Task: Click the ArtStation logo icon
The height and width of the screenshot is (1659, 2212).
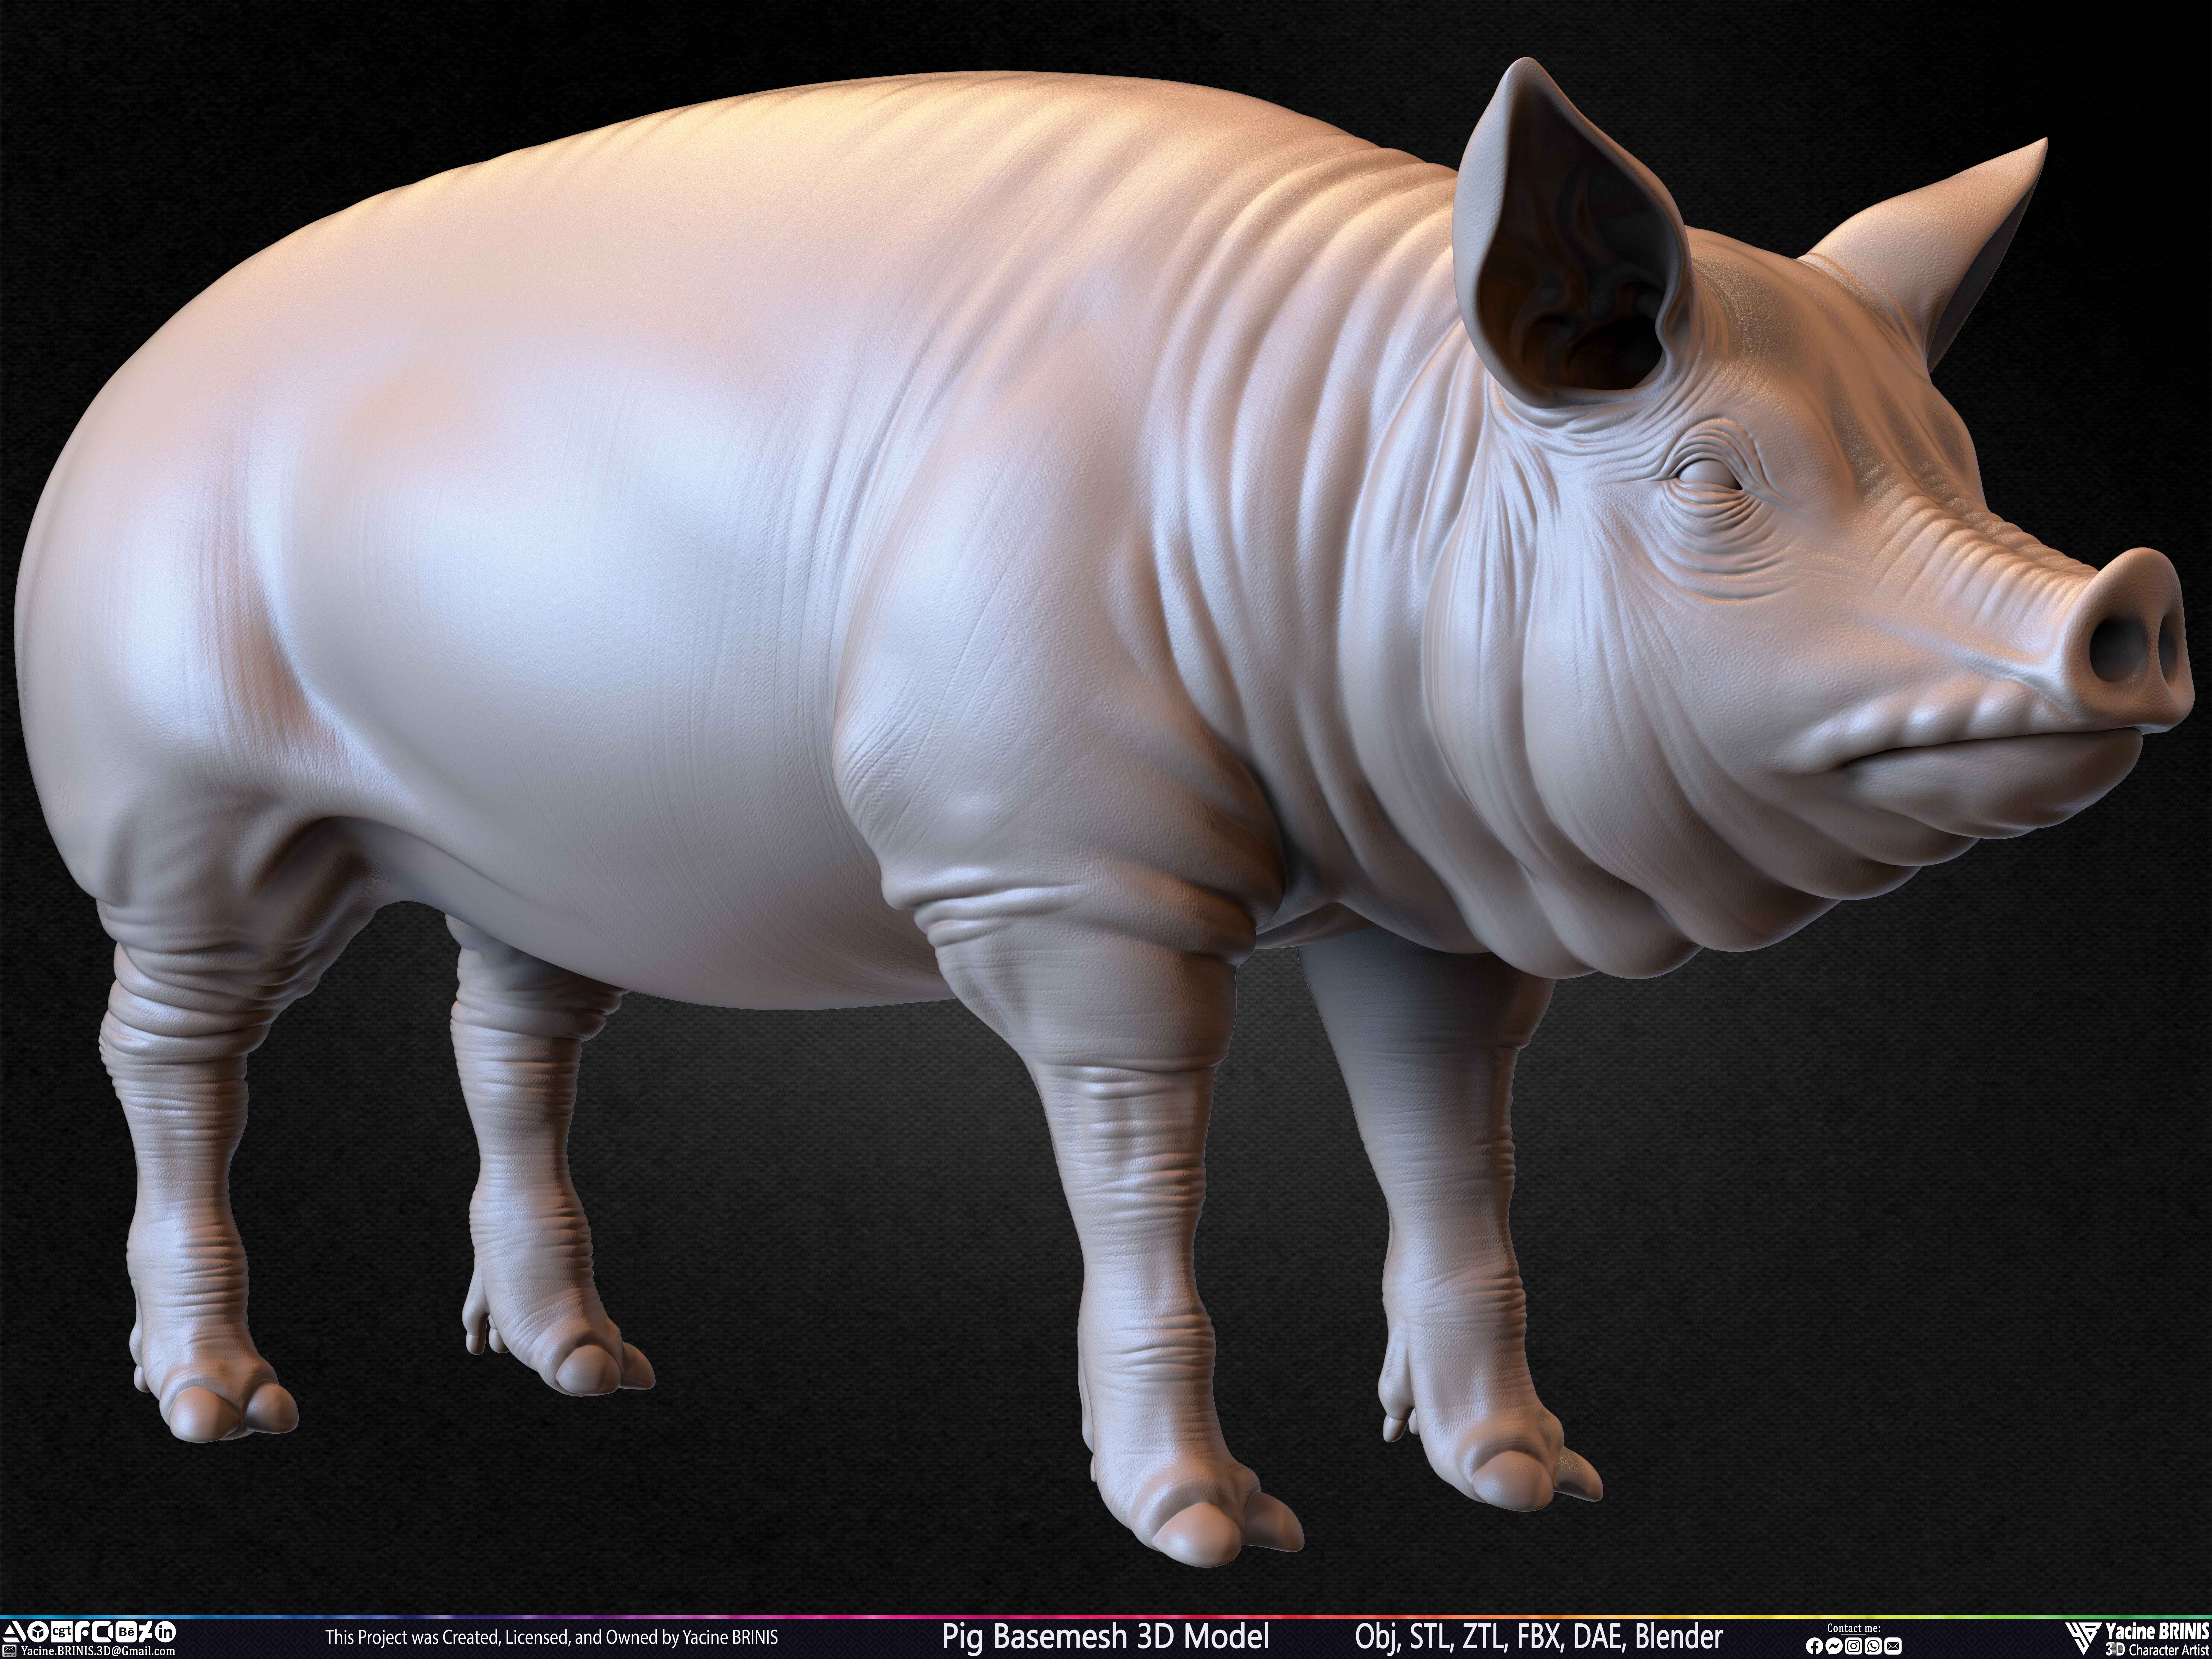Action: (14, 1632)
